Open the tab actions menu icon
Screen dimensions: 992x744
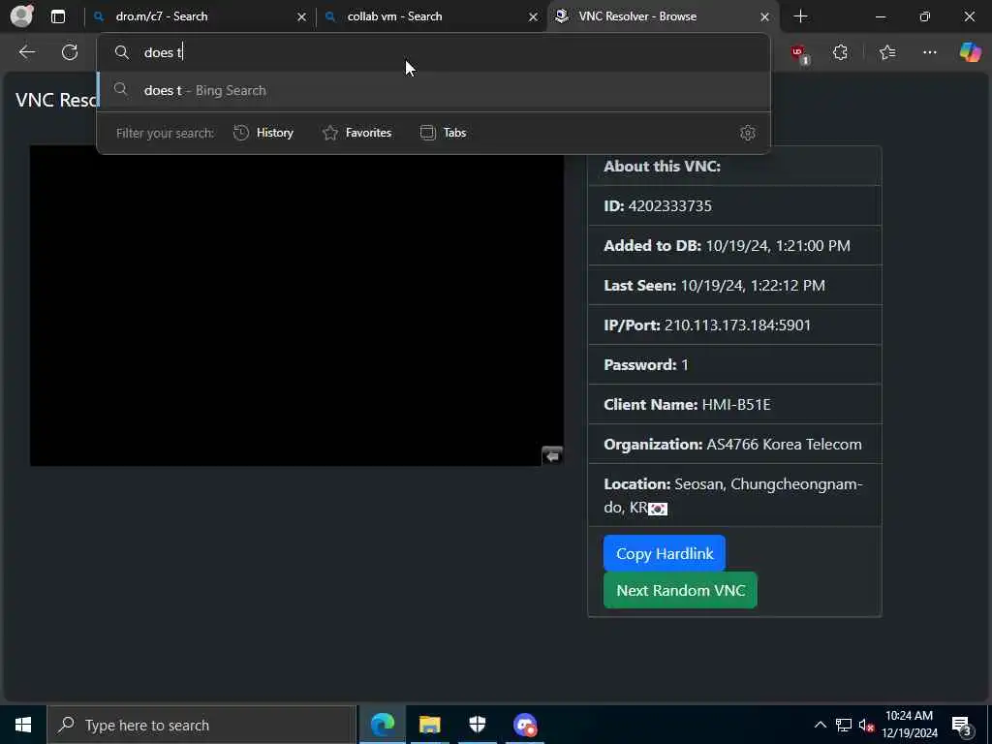(57, 16)
